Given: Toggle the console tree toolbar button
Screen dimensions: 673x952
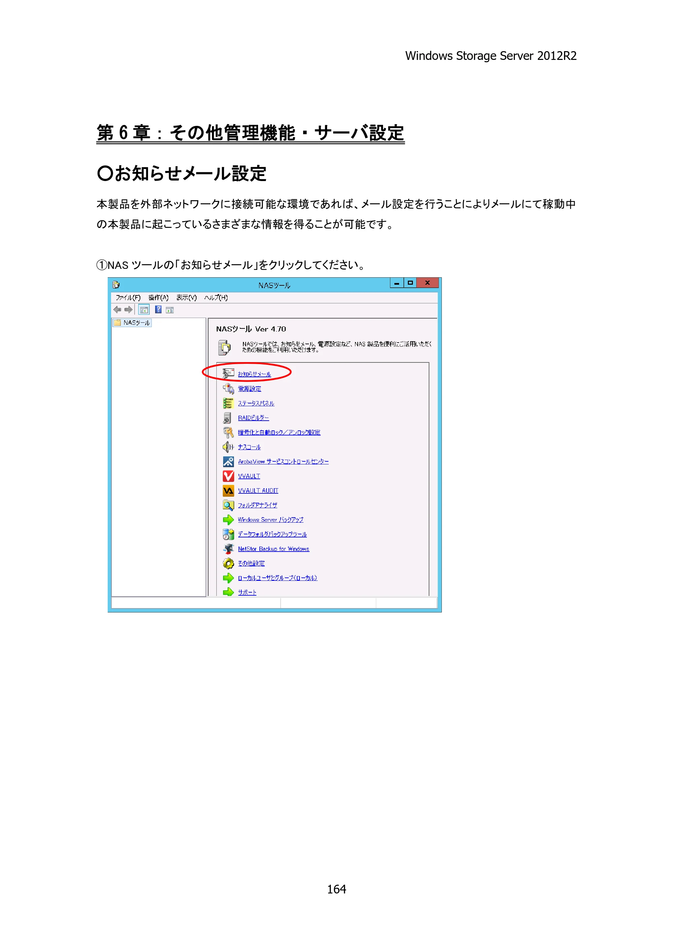Looking at the screenshot, I should (x=144, y=310).
